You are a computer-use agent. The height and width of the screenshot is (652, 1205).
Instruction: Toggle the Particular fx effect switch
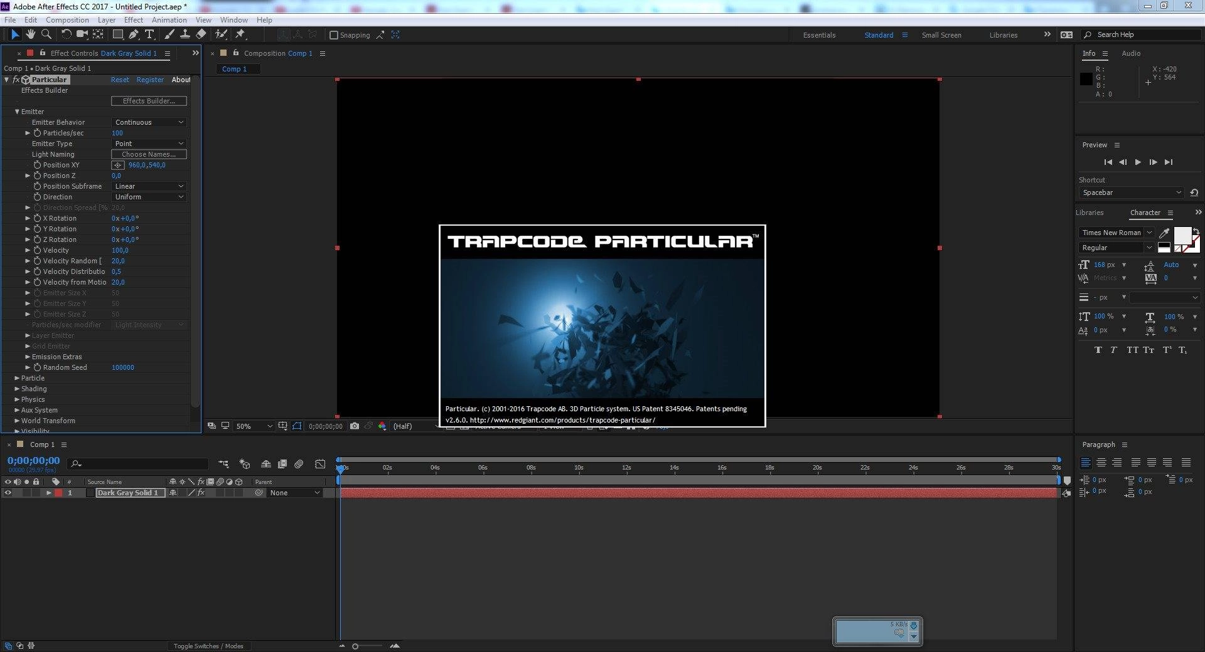(16, 80)
